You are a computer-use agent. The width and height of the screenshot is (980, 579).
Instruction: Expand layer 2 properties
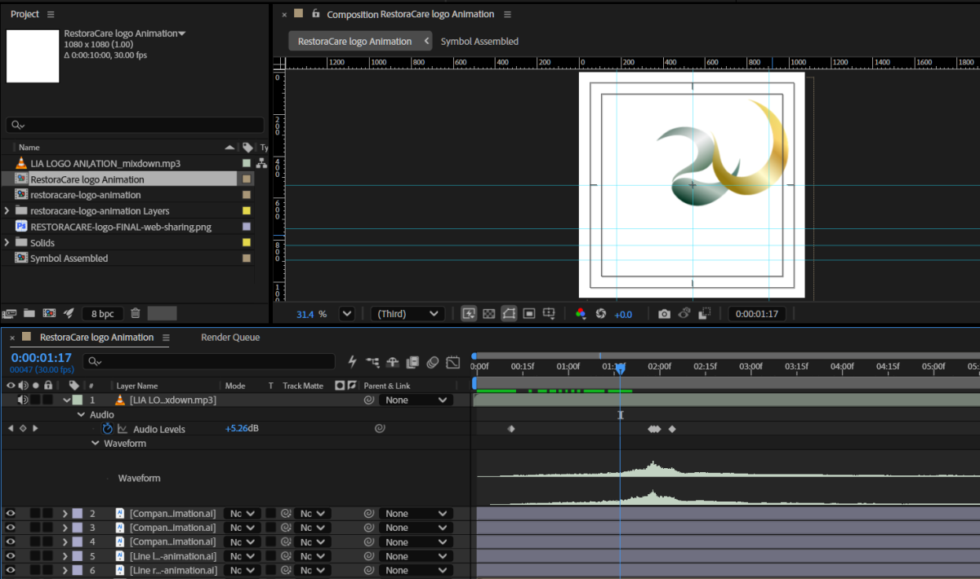point(65,514)
